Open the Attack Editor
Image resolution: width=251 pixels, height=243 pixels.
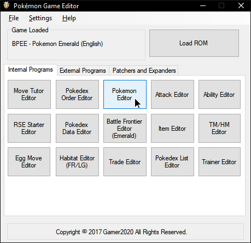tap(172, 94)
